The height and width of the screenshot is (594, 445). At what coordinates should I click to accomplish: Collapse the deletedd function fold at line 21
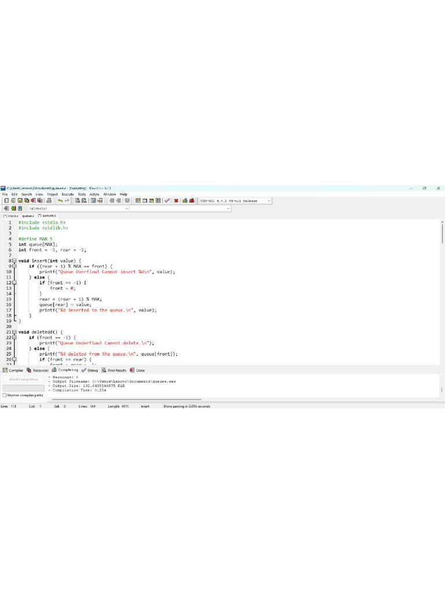pyautogui.click(x=14, y=332)
